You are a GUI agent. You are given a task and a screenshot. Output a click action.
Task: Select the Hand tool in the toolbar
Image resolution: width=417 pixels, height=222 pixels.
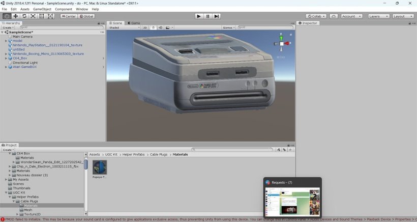coord(7,16)
